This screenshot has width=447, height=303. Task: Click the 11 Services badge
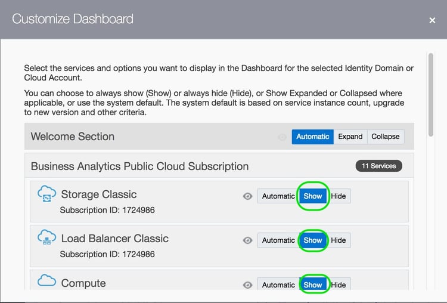[378, 166]
